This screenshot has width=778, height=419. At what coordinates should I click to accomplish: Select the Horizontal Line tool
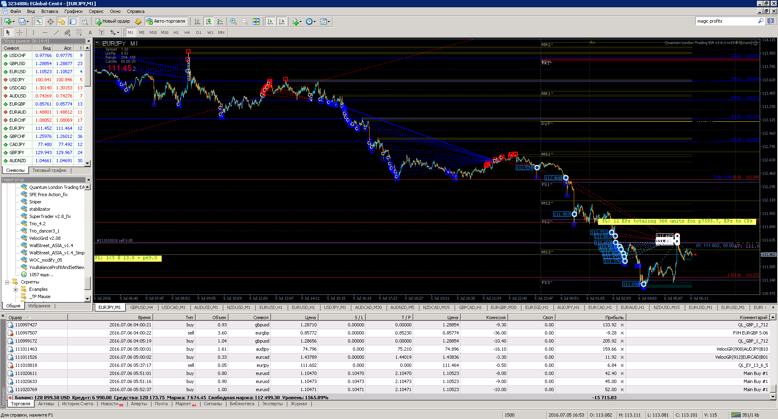click(x=45, y=32)
